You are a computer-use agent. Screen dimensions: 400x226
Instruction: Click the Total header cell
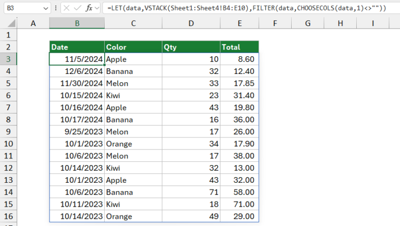[239, 47]
